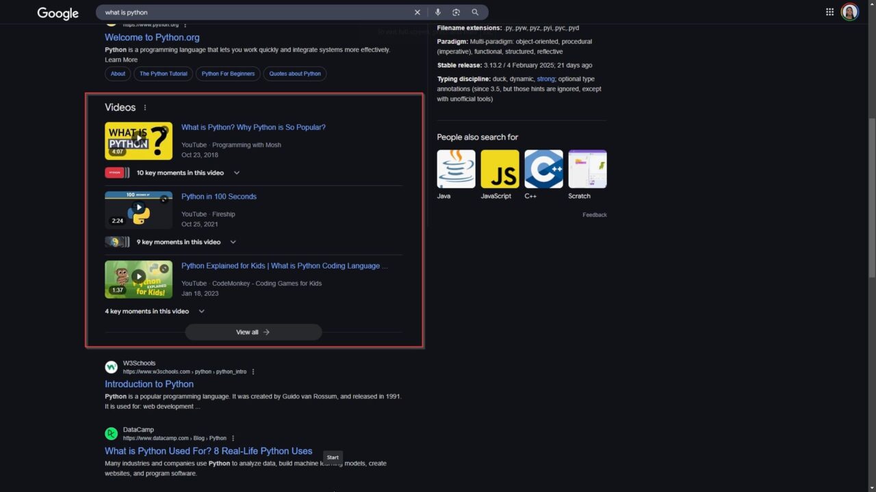This screenshot has width=876, height=492.
Task: Expand 10 key moments in this video
Action: pos(237,173)
